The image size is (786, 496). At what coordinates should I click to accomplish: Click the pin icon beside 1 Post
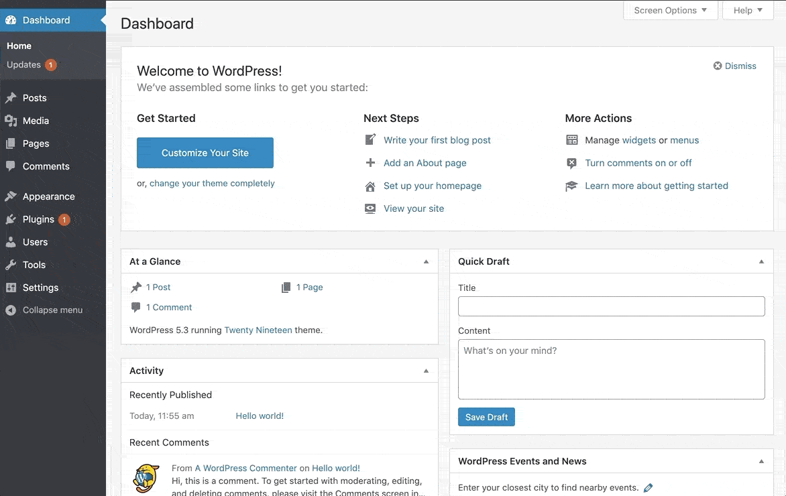coord(136,287)
